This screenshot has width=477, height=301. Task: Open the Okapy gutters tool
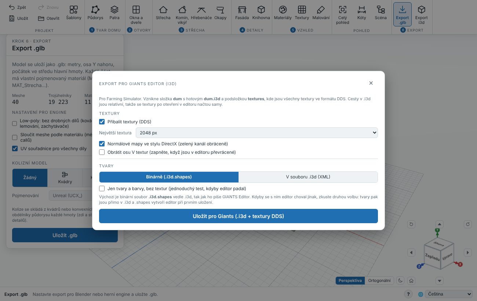pos(221,12)
